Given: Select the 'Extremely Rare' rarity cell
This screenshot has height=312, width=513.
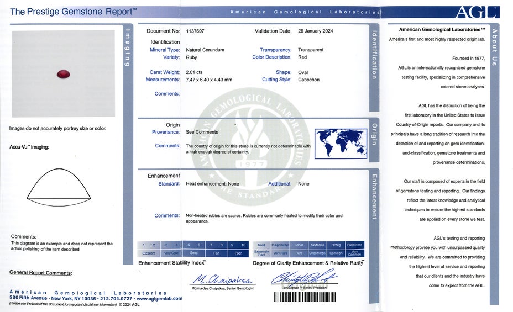Looking at the screenshot, I should (x=261, y=253).
